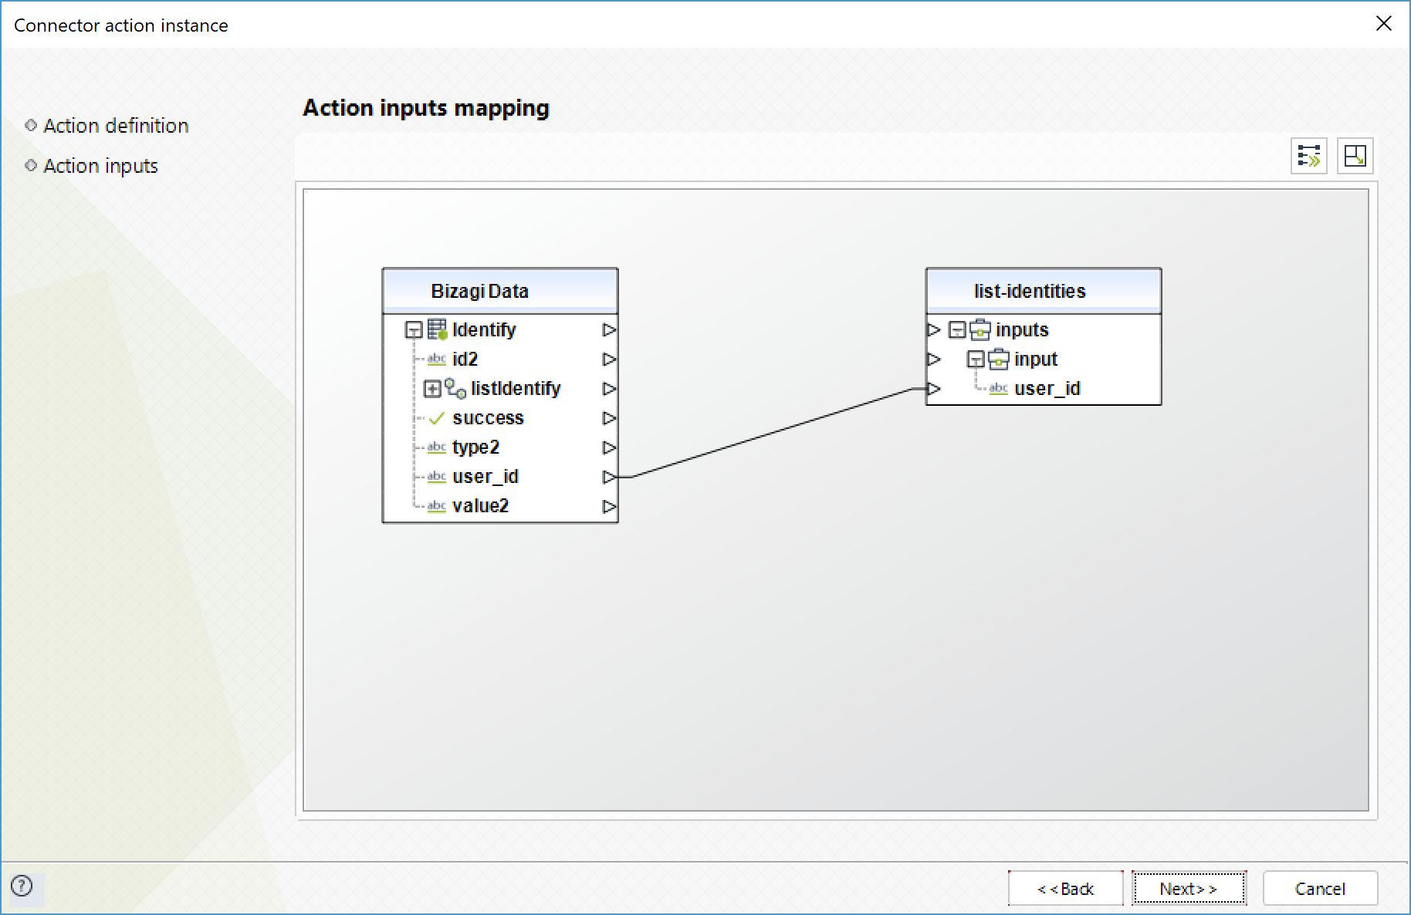Click the Bizagi Data box header
Viewport: 1411px width, 915px height.
[500, 291]
